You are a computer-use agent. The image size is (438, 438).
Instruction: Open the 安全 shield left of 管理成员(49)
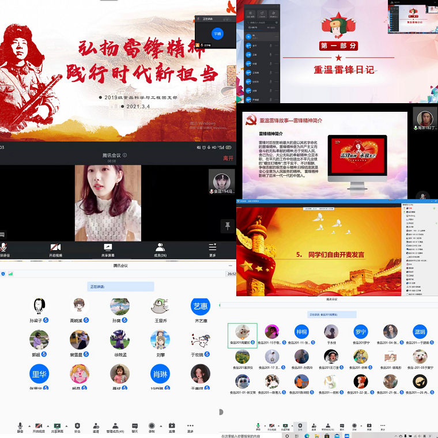click(x=77, y=427)
